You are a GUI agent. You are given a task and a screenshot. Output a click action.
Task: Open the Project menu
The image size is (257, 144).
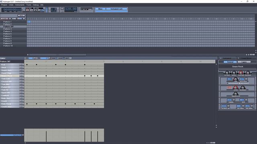click(x=4, y=5)
